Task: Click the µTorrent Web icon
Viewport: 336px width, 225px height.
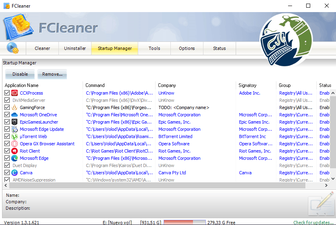Action: pyautogui.click(x=15, y=136)
